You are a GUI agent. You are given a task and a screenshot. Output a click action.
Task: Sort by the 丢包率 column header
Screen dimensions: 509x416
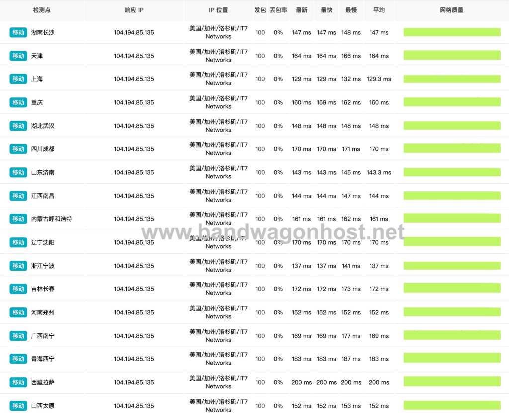278,10
